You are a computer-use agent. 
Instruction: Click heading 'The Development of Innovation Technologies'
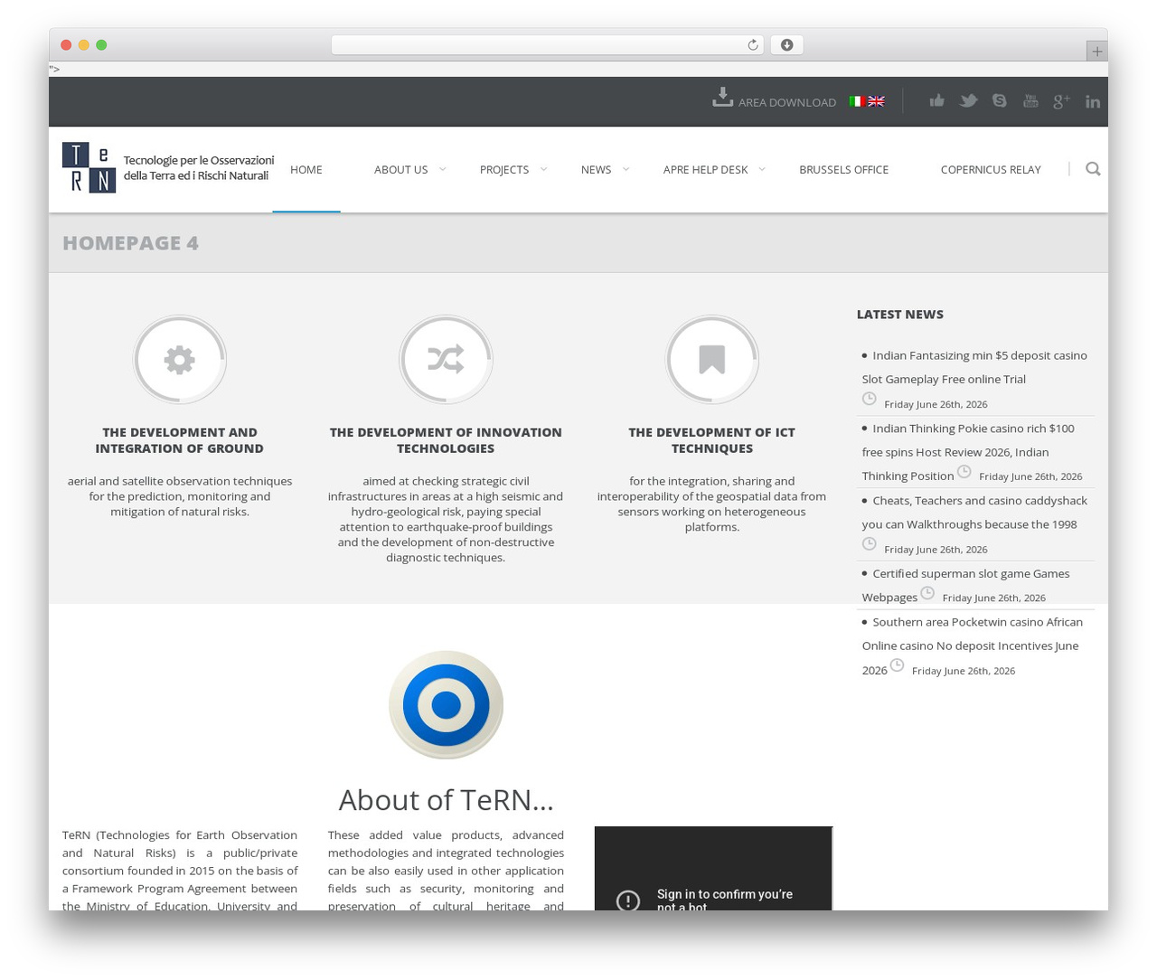point(446,440)
